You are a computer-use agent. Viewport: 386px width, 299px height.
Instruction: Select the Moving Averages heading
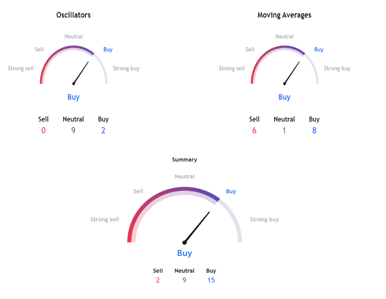point(284,15)
